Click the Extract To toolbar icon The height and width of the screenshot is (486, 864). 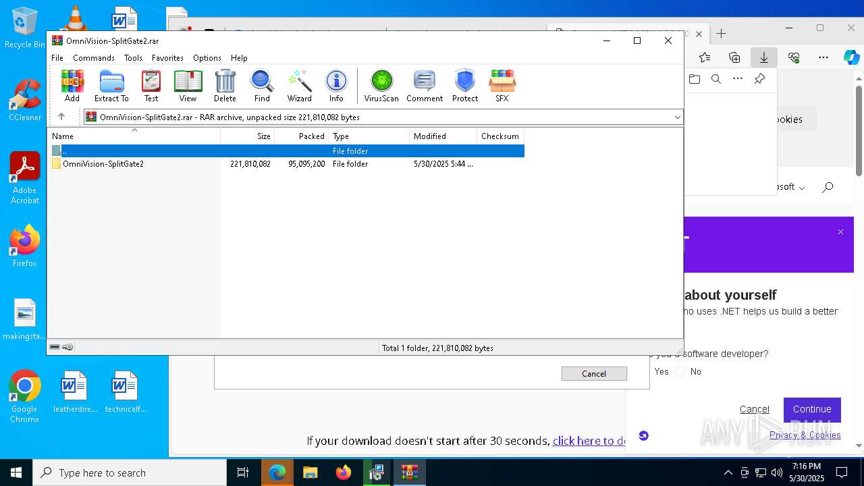(x=111, y=86)
